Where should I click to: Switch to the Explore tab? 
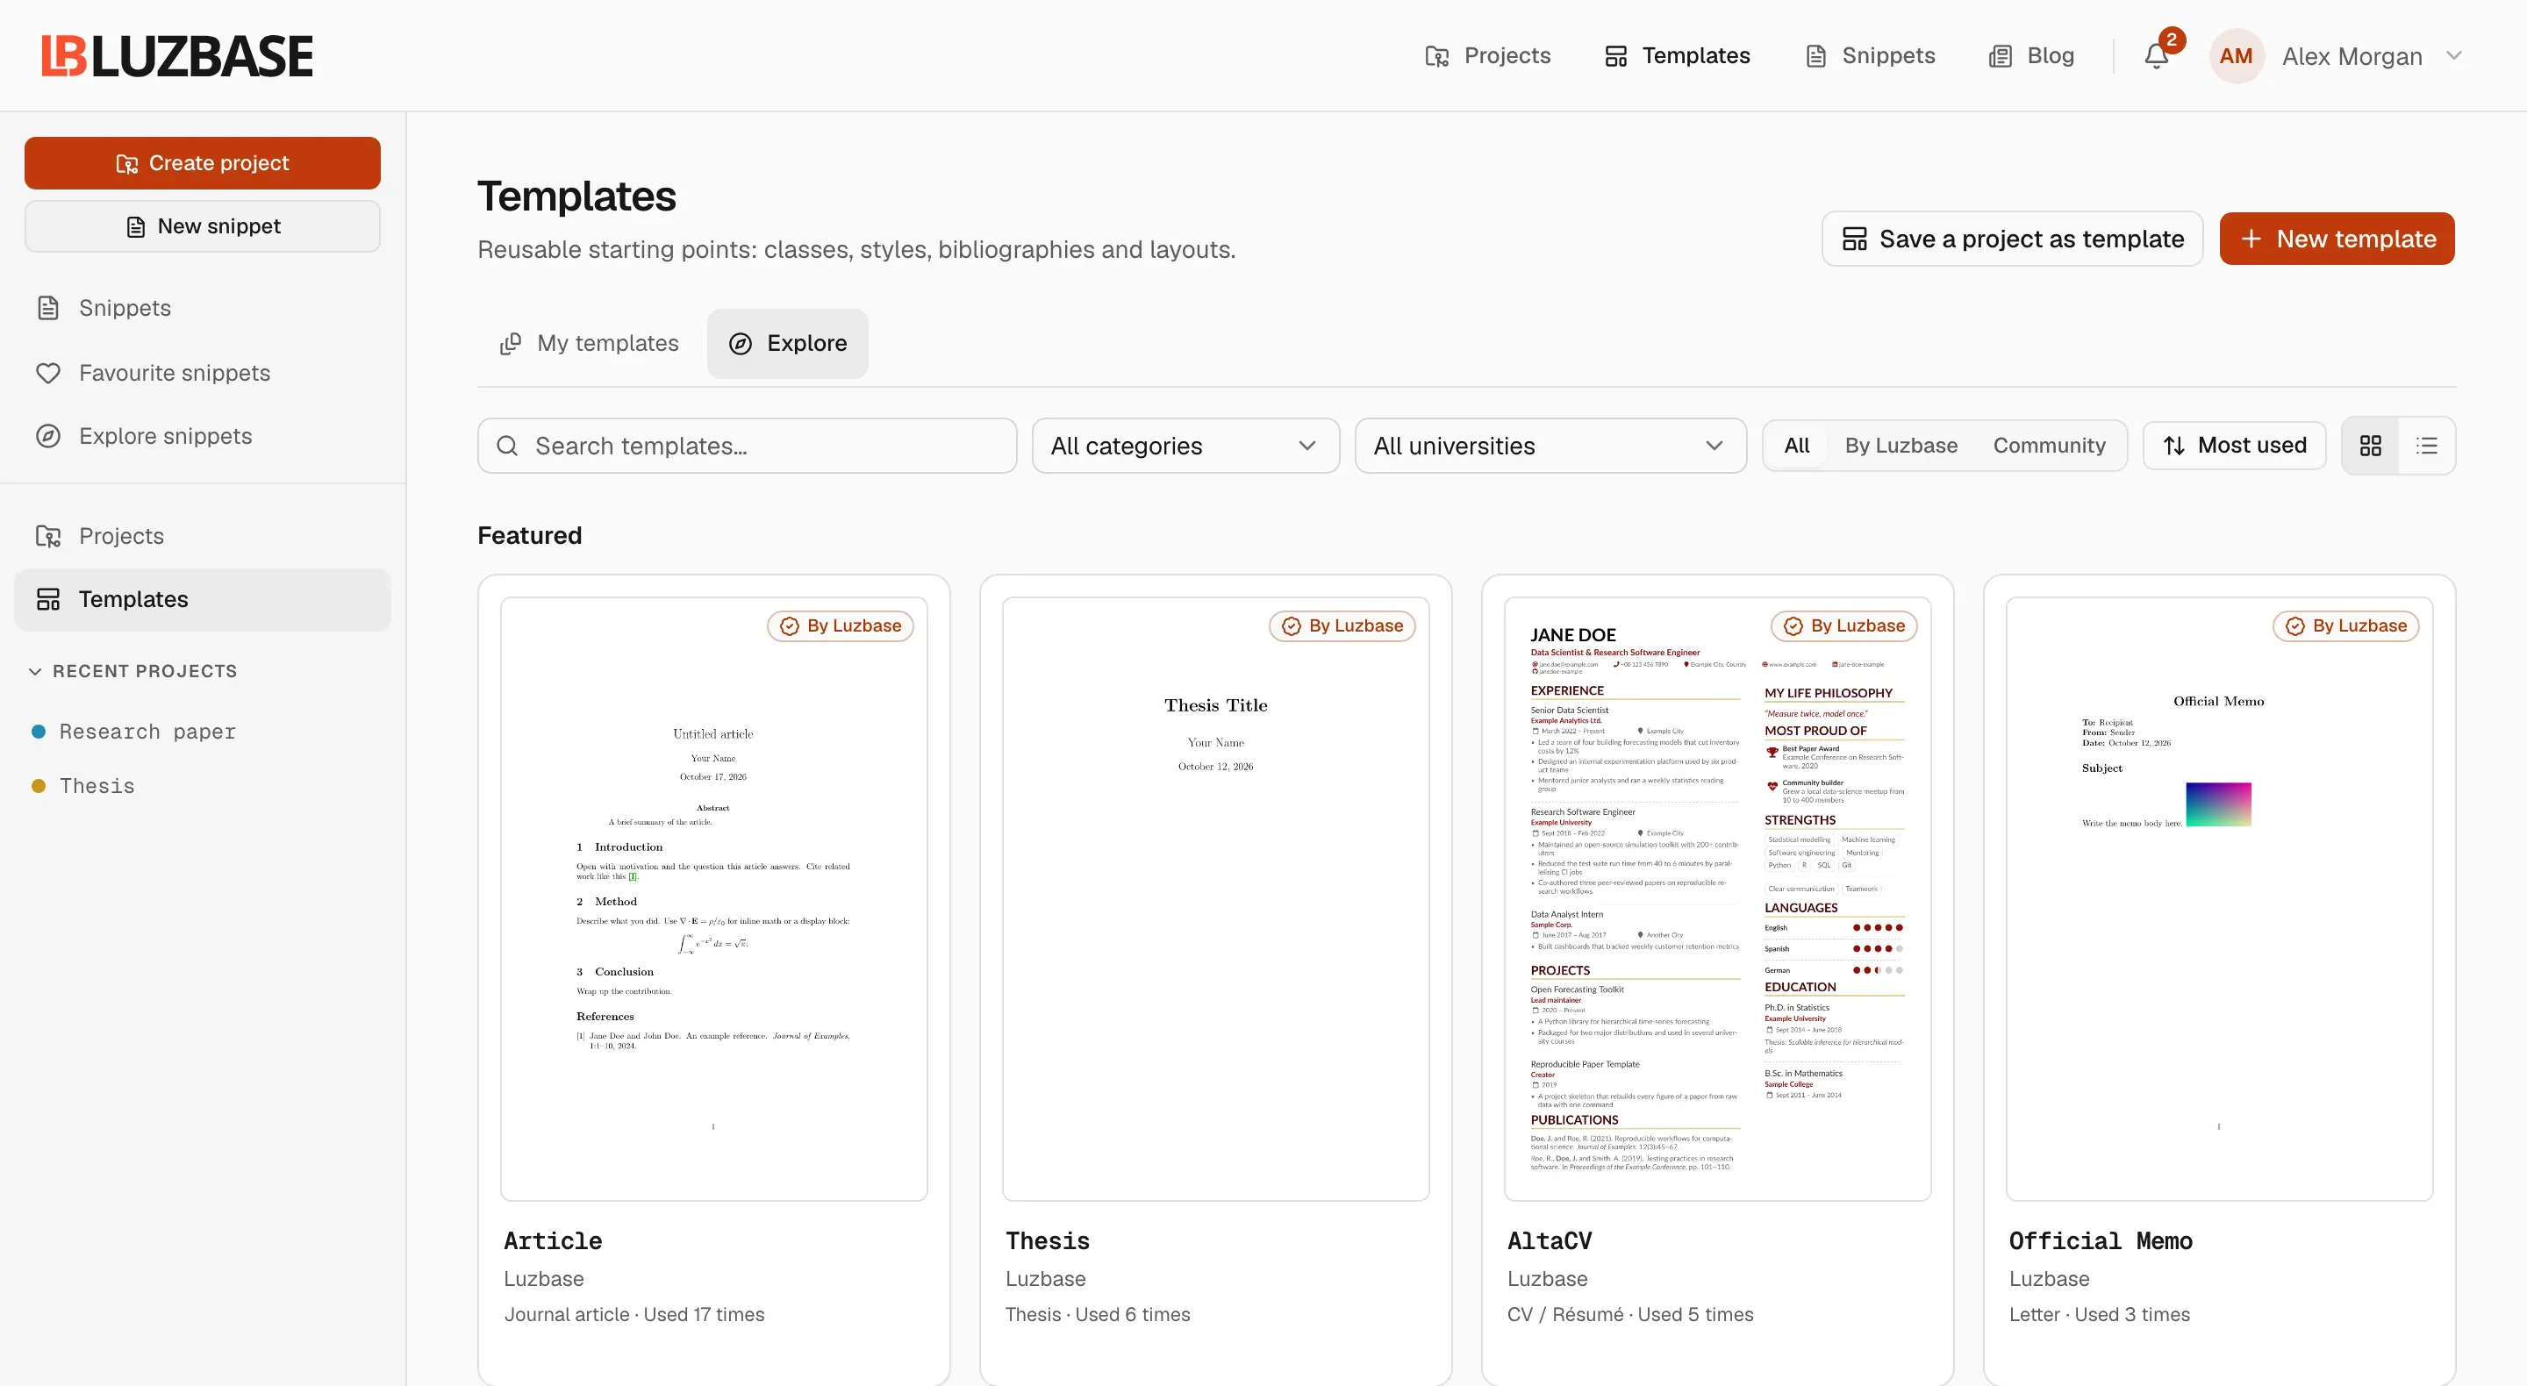(x=788, y=343)
